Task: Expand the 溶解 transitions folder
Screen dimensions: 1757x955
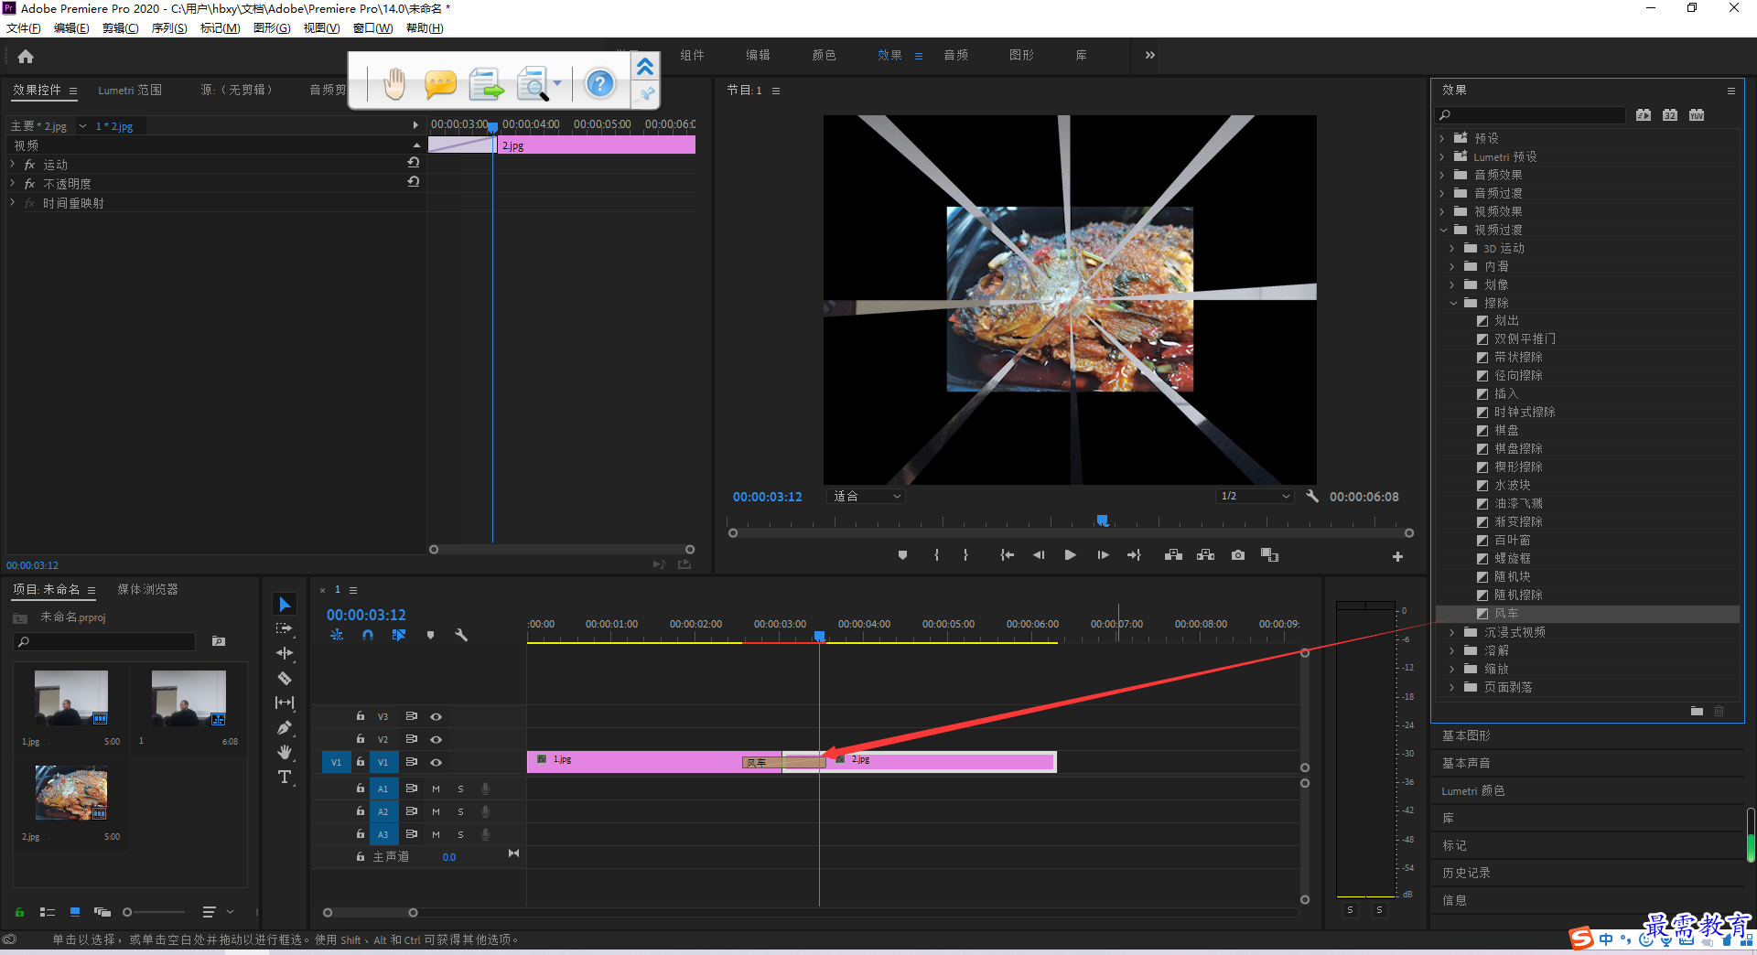Action: (x=1452, y=650)
